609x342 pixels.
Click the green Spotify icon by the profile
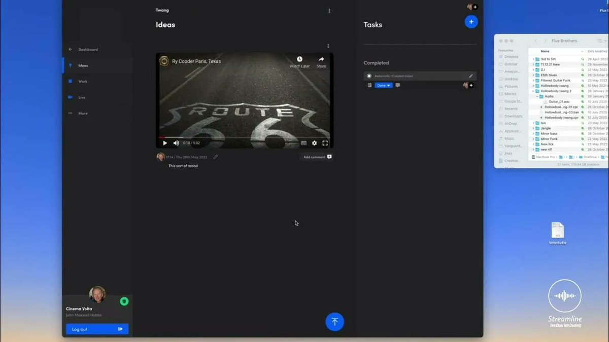pyautogui.click(x=124, y=301)
